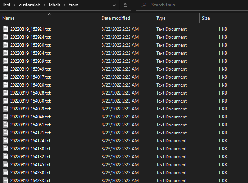The height and width of the screenshot is (183, 248).
Task: Go to labels folder in breadcrumb
Action: point(55,5)
